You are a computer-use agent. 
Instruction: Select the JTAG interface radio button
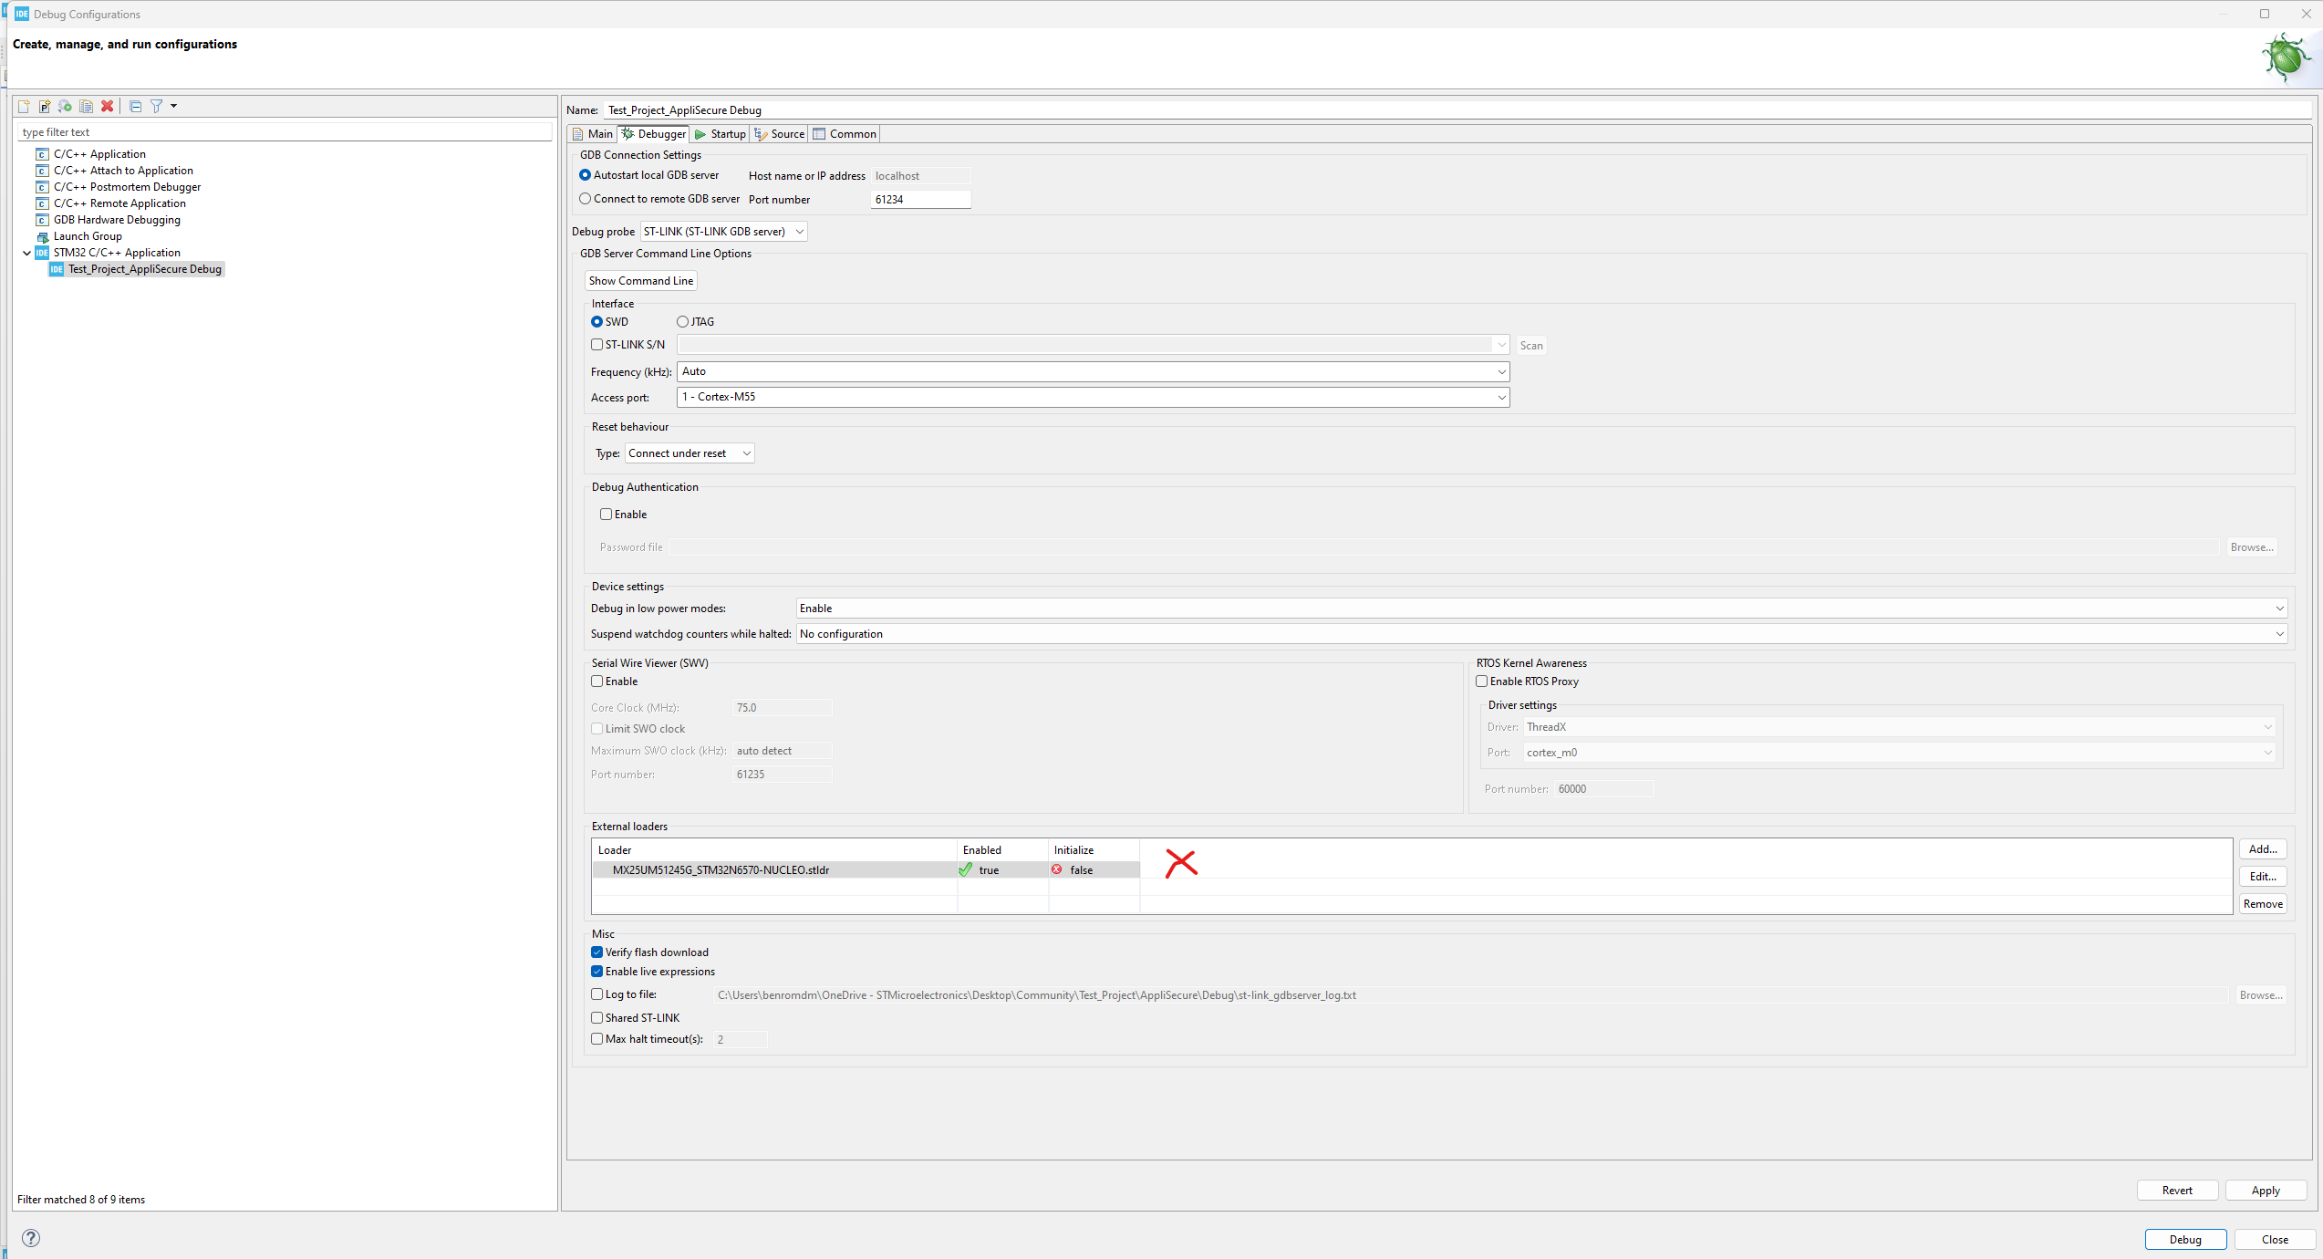pyautogui.click(x=682, y=322)
